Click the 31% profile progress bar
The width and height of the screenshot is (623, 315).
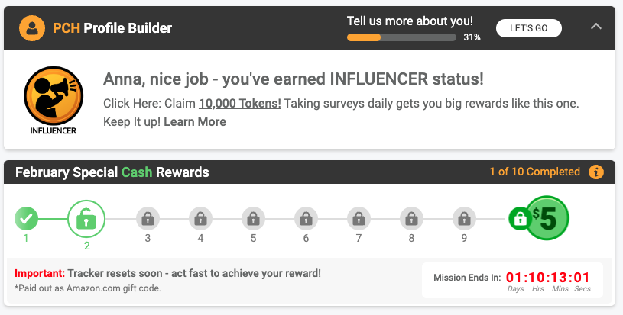(x=402, y=37)
